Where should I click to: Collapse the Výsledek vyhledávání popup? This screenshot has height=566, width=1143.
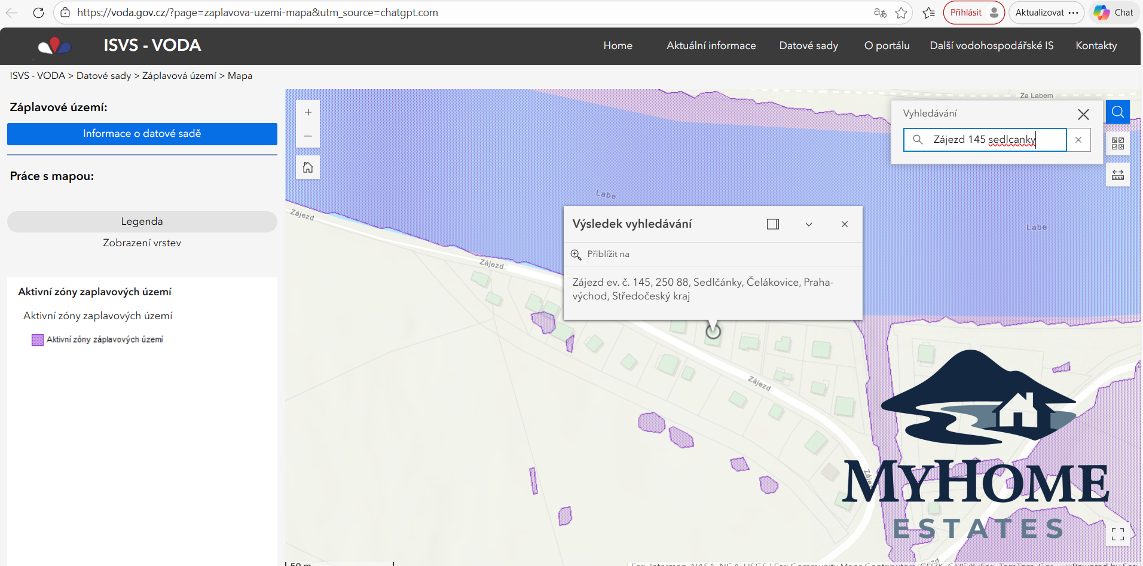tap(808, 224)
